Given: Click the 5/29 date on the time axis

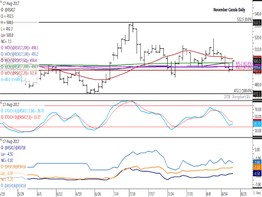Looking at the screenshot, I should tap(21, 194).
